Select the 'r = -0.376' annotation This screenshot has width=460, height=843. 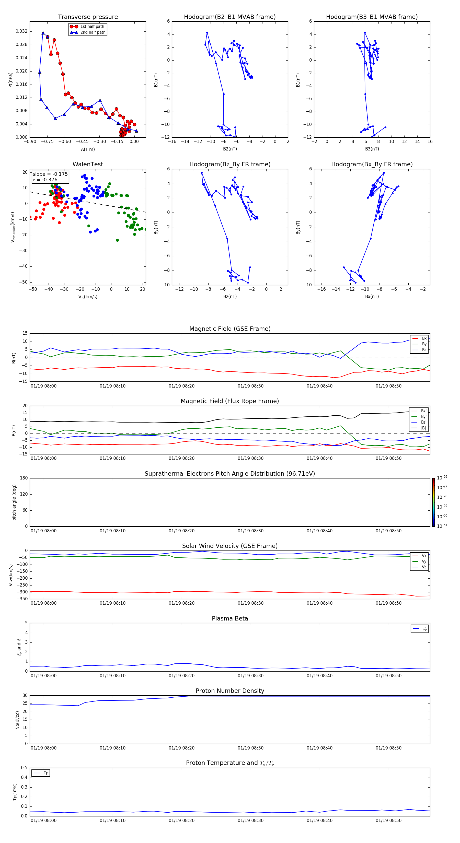[45, 180]
